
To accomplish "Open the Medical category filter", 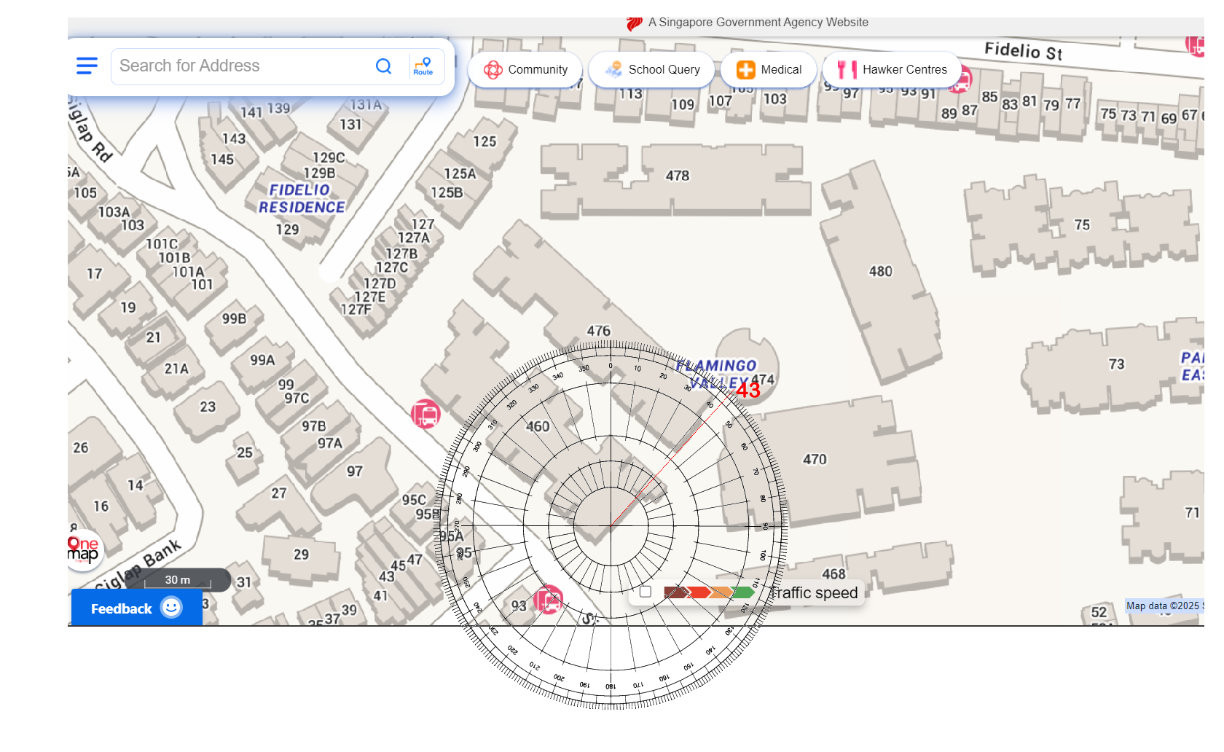I will pyautogui.click(x=769, y=70).
